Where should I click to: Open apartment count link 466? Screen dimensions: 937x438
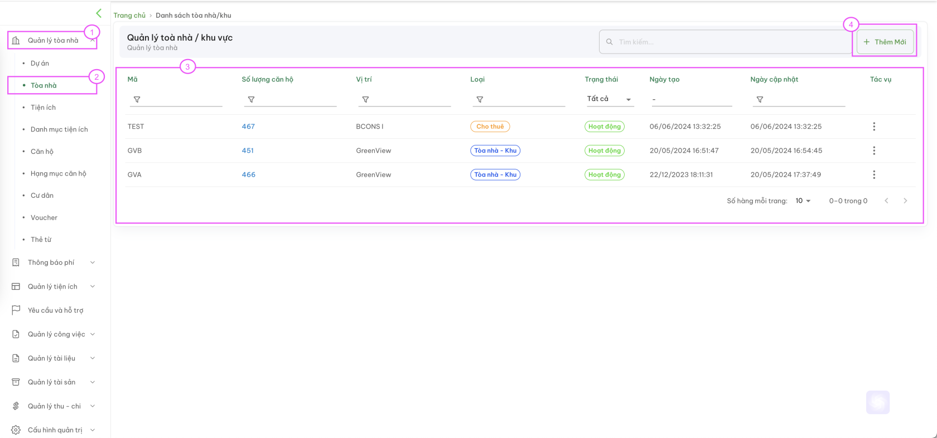point(249,174)
